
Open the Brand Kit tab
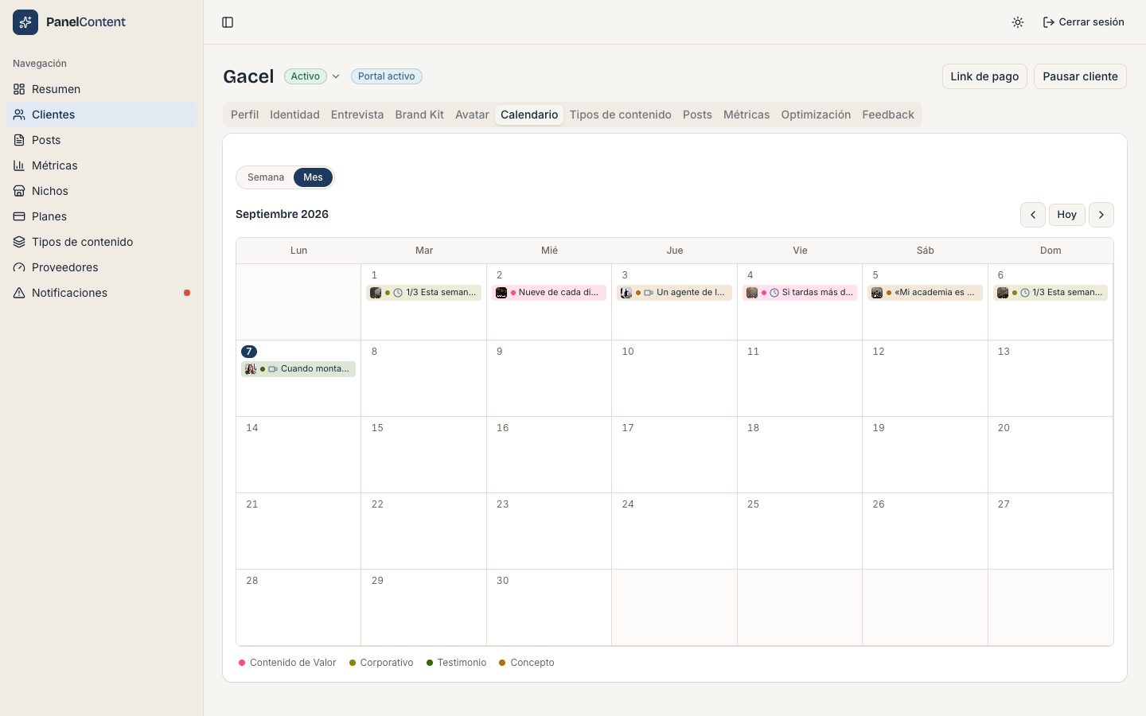tap(419, 115)
